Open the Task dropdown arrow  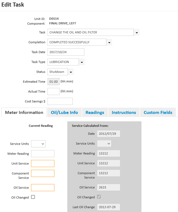pyautogui.click(x=137, y=33)
